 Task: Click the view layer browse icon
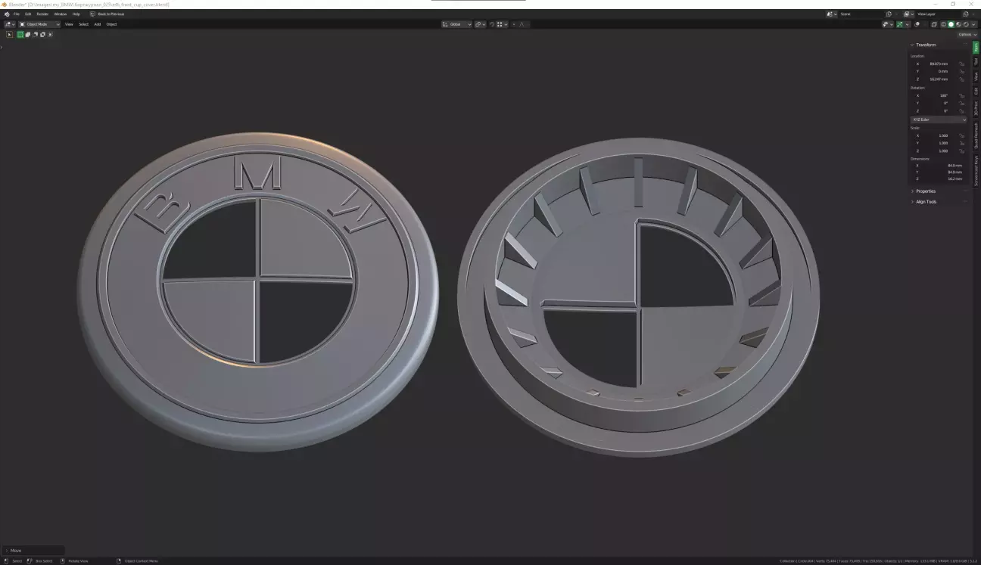point(908,14)
